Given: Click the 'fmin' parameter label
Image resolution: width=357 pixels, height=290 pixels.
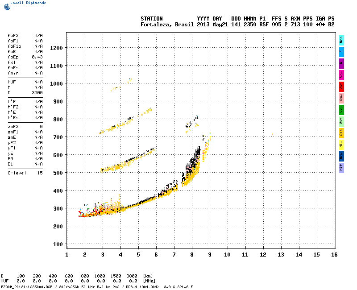Looking at the screenshot, I should 13,73.
